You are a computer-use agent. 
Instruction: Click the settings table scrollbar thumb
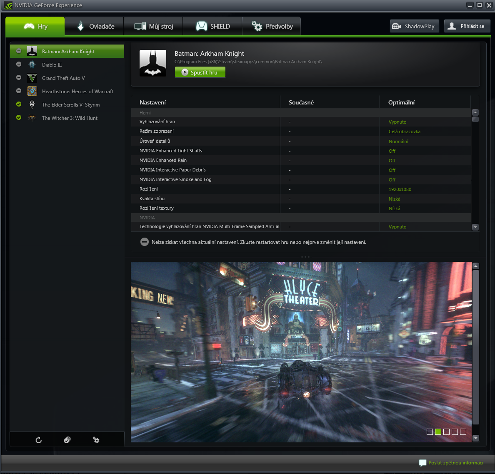click(x=475, y=119)
